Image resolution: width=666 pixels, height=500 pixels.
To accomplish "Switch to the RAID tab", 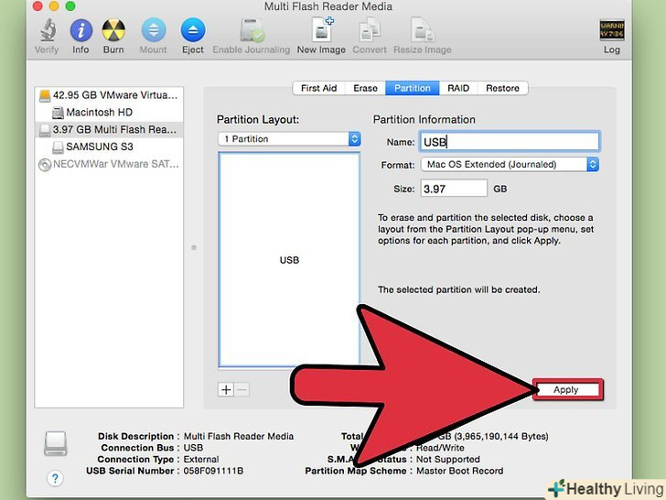I will pyautogui.click(x=458, y=88).
